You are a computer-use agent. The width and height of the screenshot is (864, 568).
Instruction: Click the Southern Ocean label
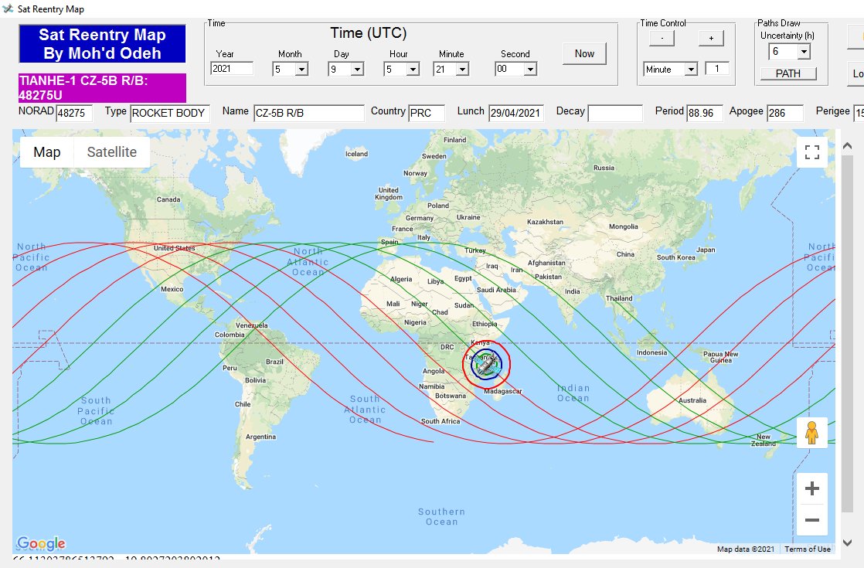tap(441, 517)
